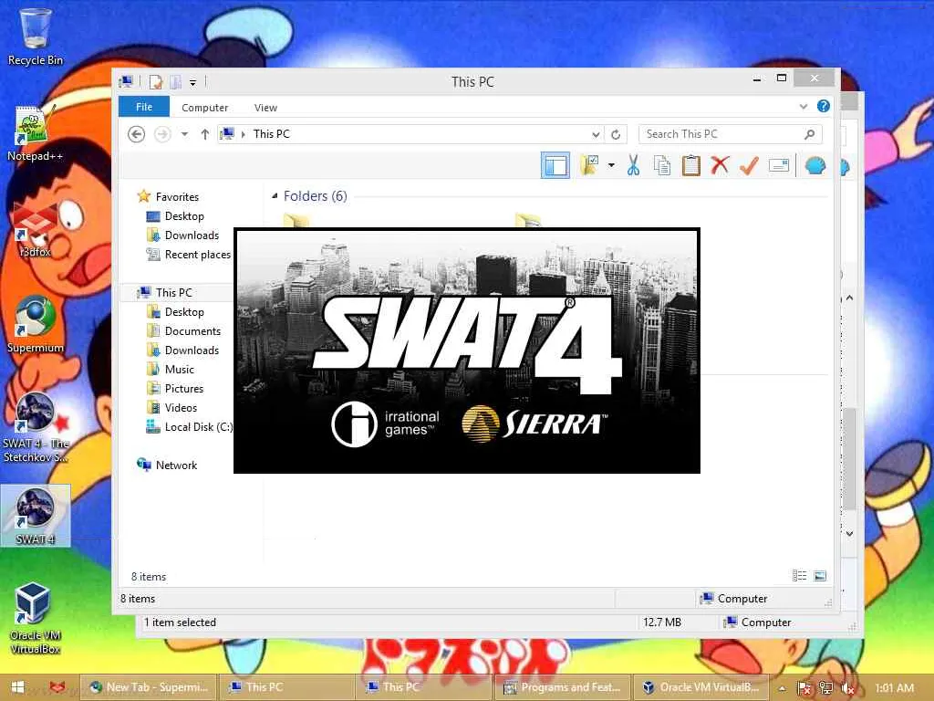
Task: Click the taskbar clock showing 1:01 AM
Action: pos(894,687)
